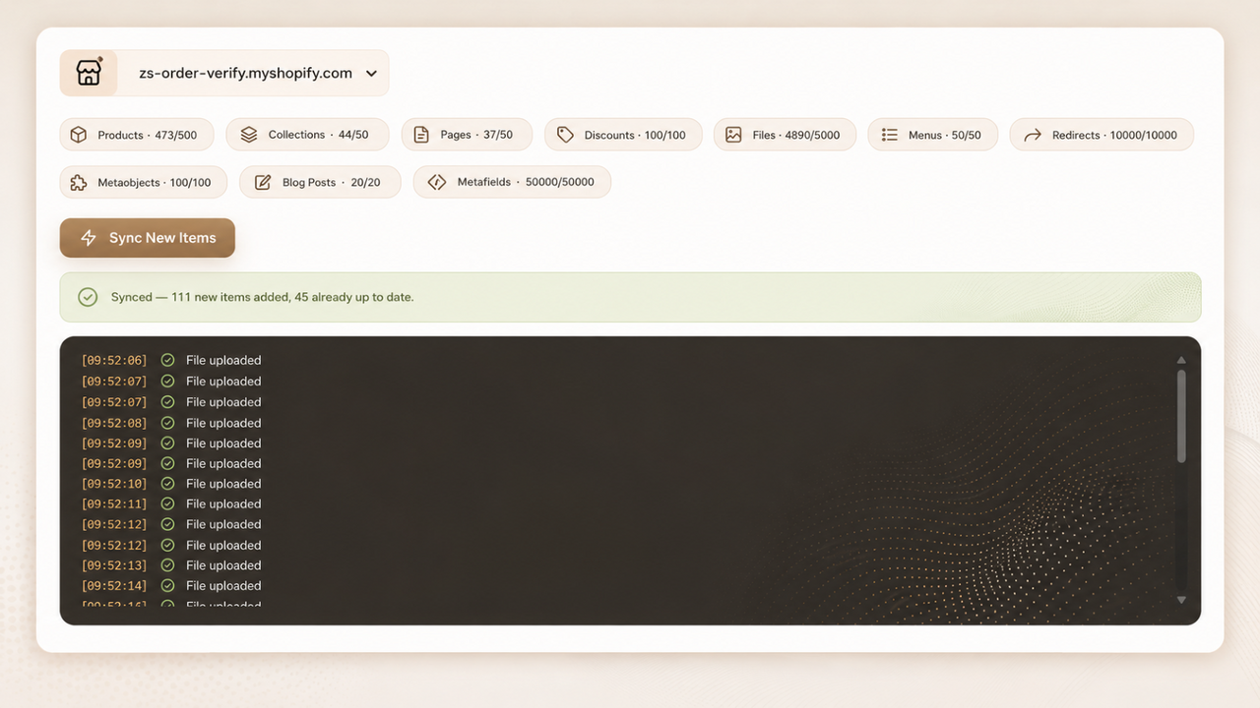The image size is (1260, 708).
Task: Click the Products box icon
Action: tap(79, 135)
